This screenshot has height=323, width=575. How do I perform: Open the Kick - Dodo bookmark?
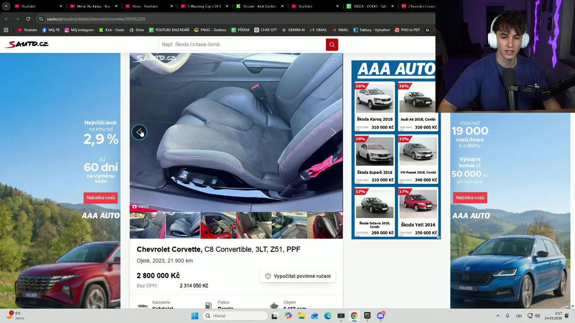click(111, 30)
